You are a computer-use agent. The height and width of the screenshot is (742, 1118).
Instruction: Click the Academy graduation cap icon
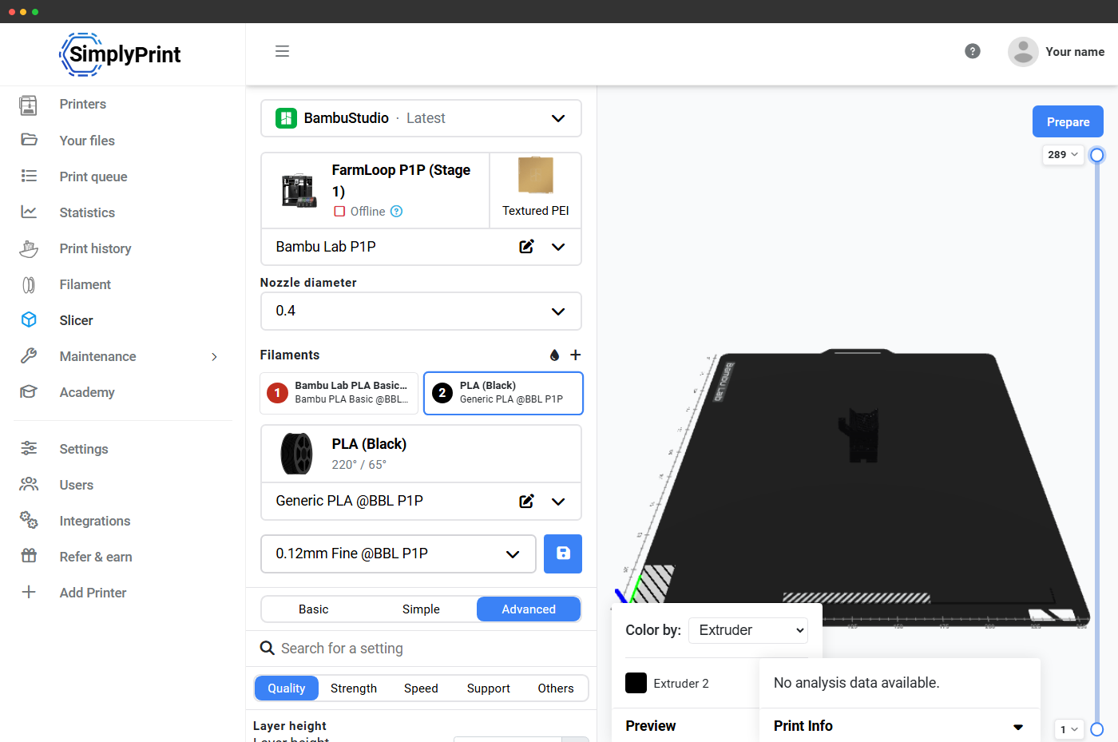[x=29, y=391]
